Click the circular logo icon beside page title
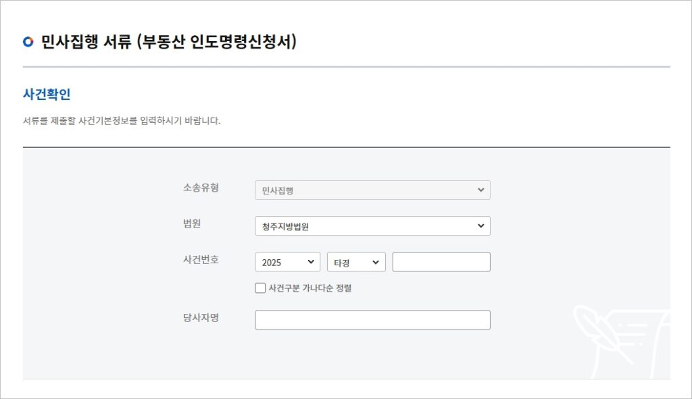Image resolution: width=692 pixels, height=399 pixels. tap(28, 42)
